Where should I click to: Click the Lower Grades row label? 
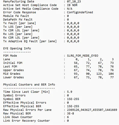(x=13, y=77)
